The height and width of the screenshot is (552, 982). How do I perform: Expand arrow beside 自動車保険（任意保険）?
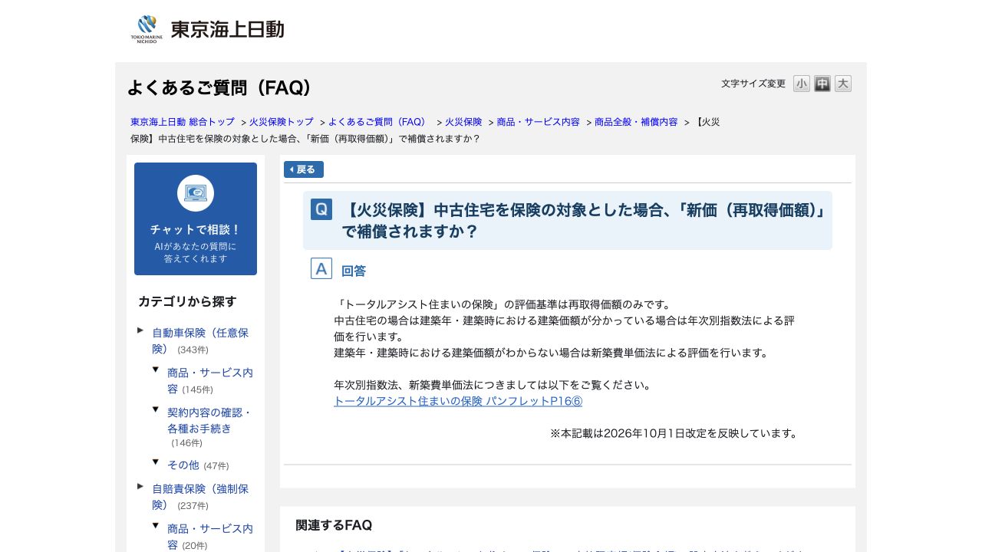coord(140,330)
